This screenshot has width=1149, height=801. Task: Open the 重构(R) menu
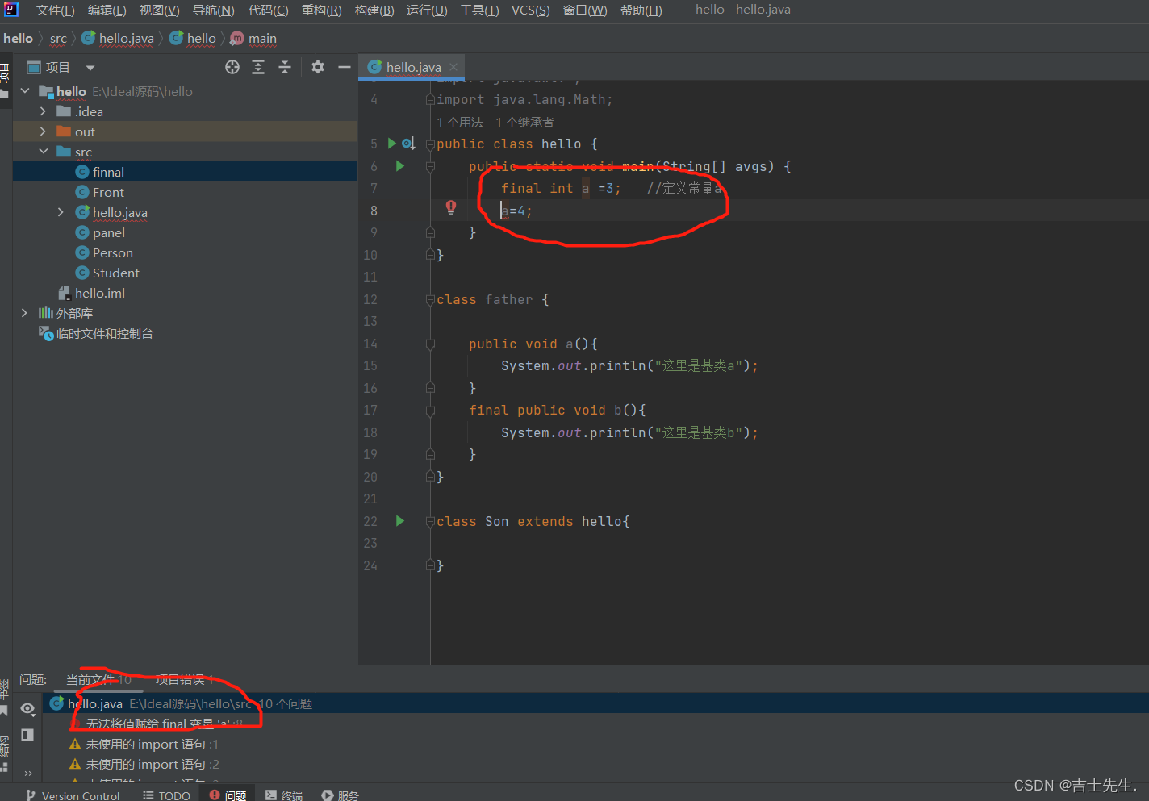(x=321, y=10)
